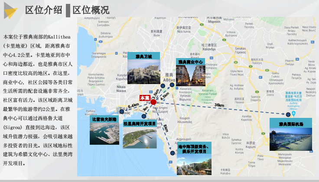The image size is (319, 182).
Task: Click the Sphettus map label
Action: pos(236,141)
